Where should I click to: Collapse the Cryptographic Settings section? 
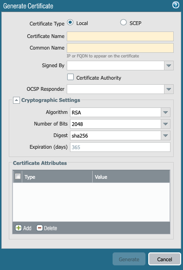coord(16,100)
